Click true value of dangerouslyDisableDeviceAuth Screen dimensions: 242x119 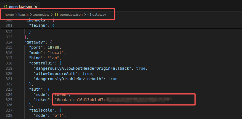[113, 79]
